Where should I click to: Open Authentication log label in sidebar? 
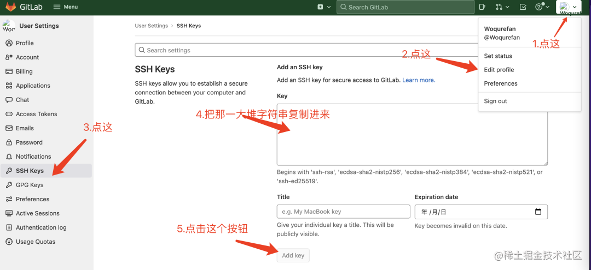(41, 227)
